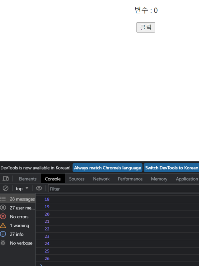Click the blue info circle icon
Image resolution: width=199 pixels, height=266 pixels.
pos(3,234)
